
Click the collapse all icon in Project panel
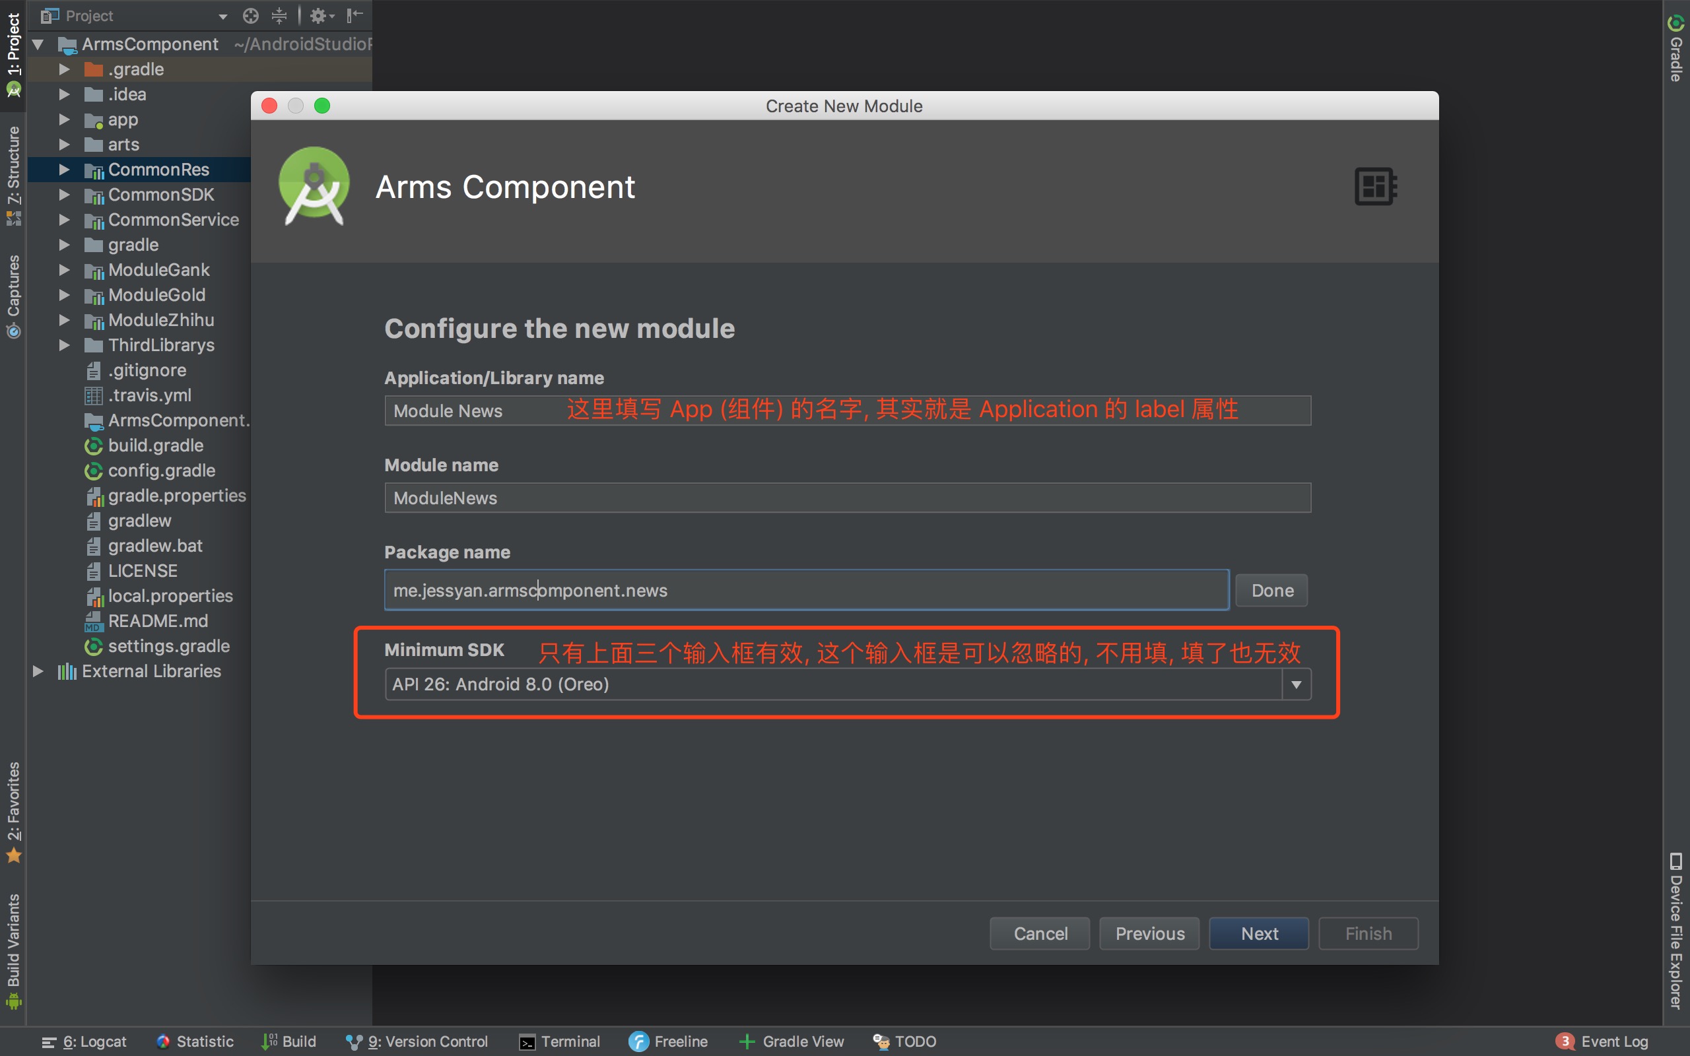pyautogui.click(x=279, y=15)
